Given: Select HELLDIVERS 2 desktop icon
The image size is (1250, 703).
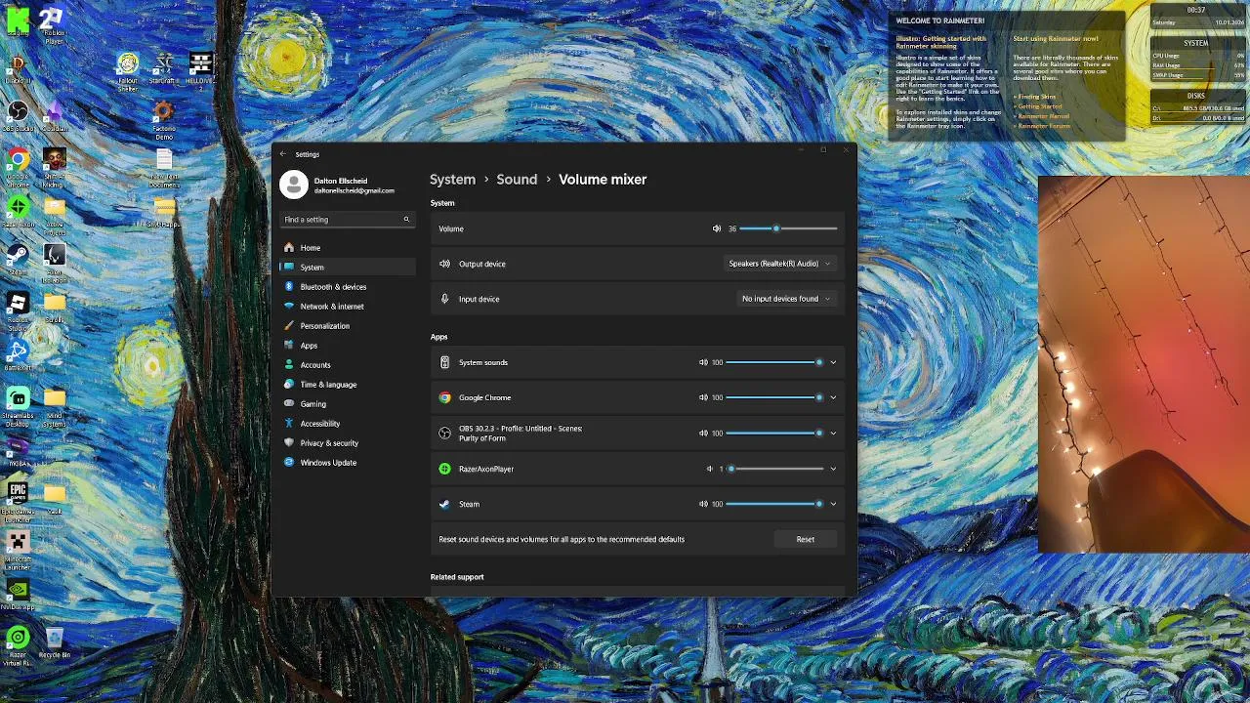Looking at the screenshot, I should (x=200, y=70).
